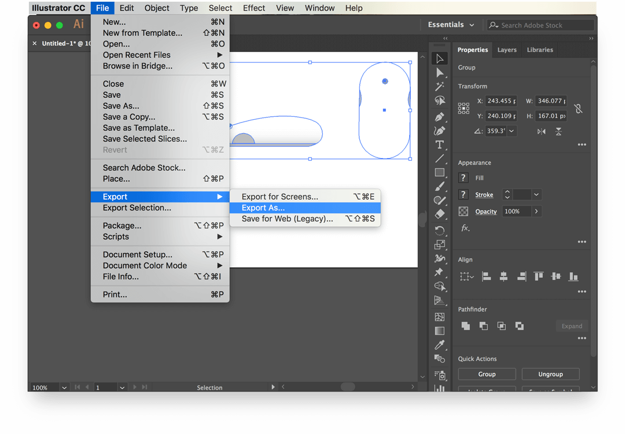Select the Magic Wand tool

tap(440, 86)
